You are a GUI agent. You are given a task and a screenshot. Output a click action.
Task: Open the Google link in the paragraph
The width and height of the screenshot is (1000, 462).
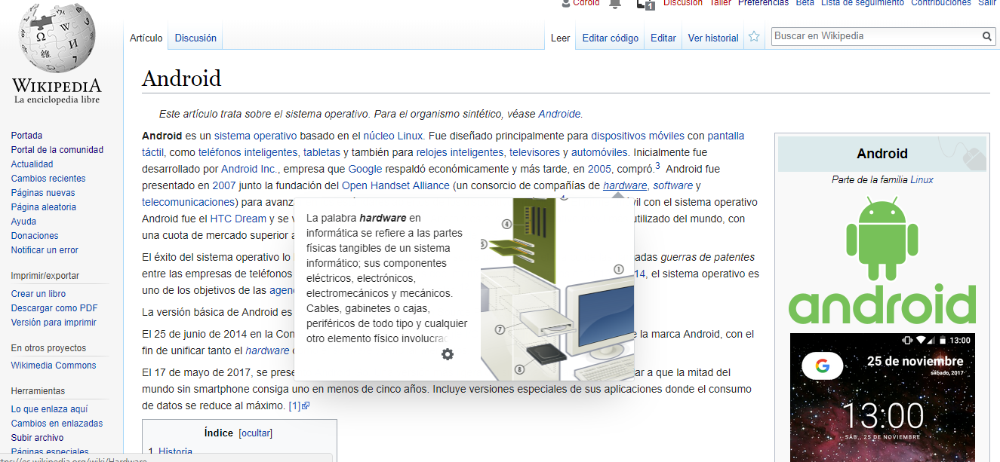[x=365, y=169]
